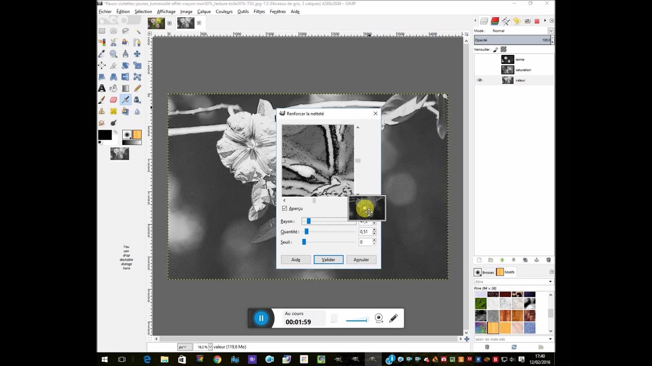
Task: Select the Paths tool in toolbox
Action: click(137, 42)
